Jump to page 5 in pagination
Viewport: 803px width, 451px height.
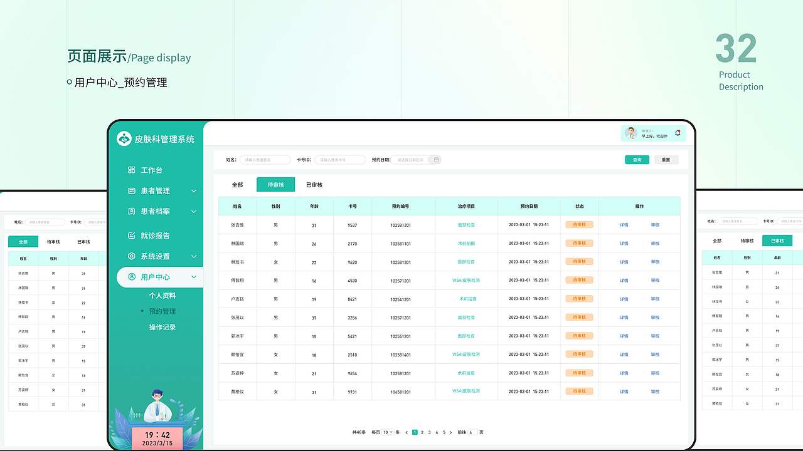(444, 432)
